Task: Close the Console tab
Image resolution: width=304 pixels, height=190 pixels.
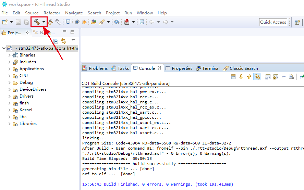Action: tap(159, 68)
